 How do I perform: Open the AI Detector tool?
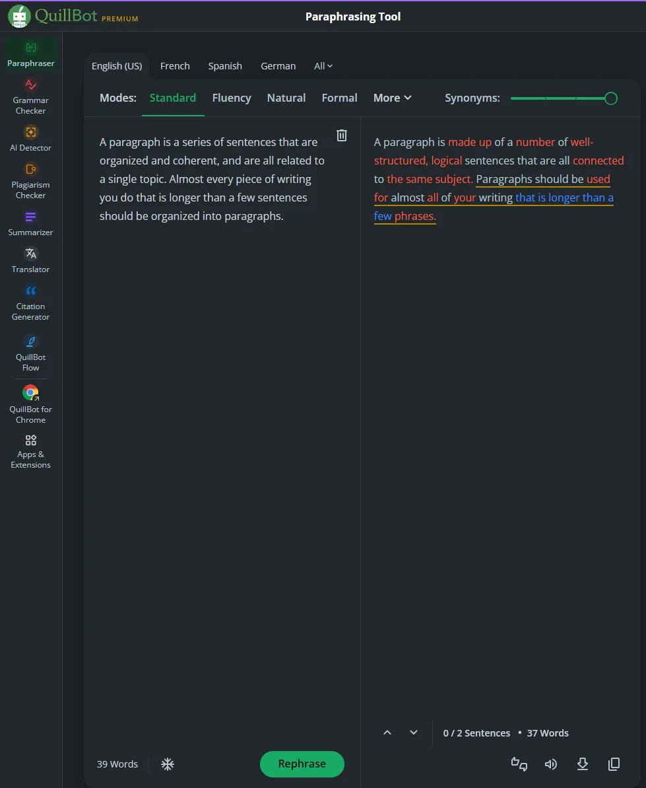pyautogui.click(x=30, y=138)
